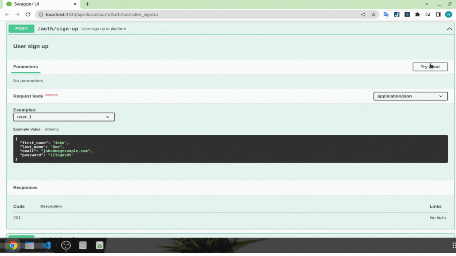Open the SSD drive icon in the dock

click(x=83, y=246)
